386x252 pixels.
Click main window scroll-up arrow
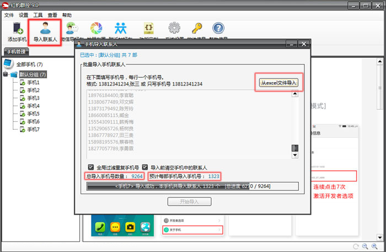[380, 61]
